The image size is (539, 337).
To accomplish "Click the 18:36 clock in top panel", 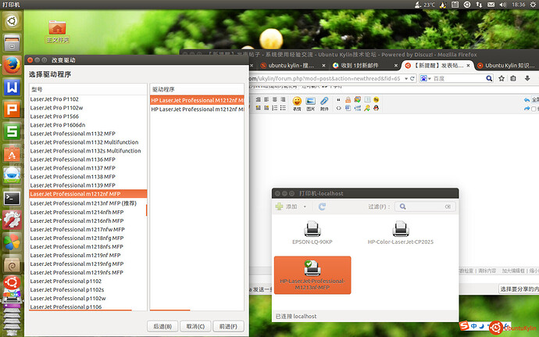I will pos(519,5).
